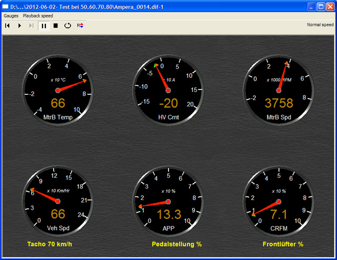Click the Normal speed status text
The image size is (337, 260).
320,25
